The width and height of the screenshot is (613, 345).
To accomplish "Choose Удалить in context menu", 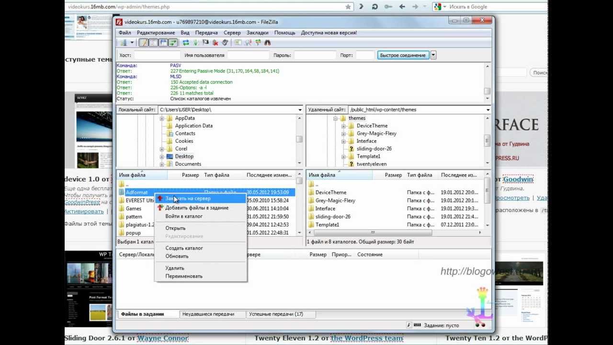I will tap(200, 268).
